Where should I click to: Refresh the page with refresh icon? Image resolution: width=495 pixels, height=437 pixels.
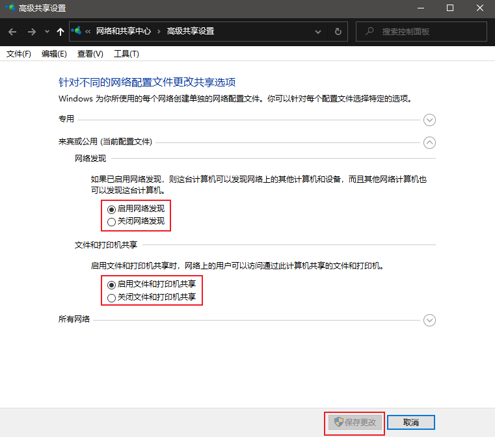pyautogui.click(x=338, y=32)
